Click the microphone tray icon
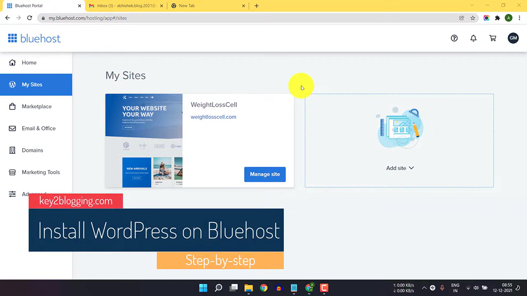This screenshot has width=527, height=296. click(x=442, y=288)
